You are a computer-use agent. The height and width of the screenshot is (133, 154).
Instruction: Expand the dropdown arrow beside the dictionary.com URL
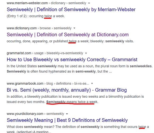tap(74, 28)
